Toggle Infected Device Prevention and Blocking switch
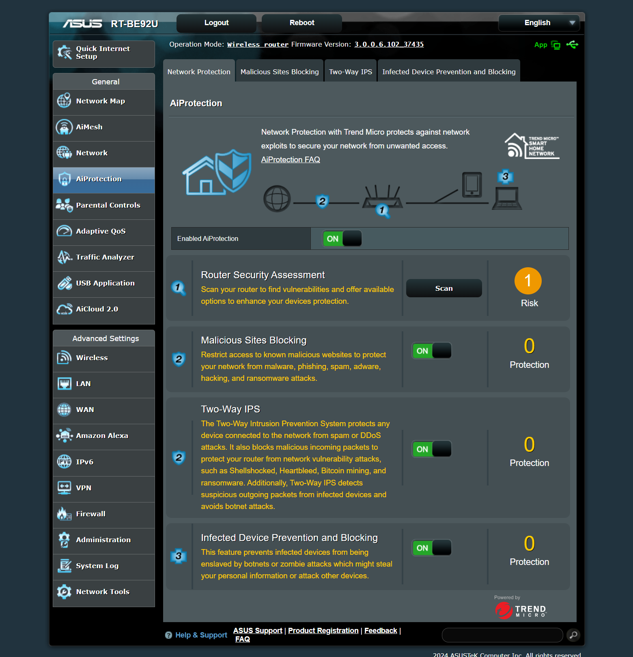The width and height of the screenshot is (633, 657). point(432,548)
